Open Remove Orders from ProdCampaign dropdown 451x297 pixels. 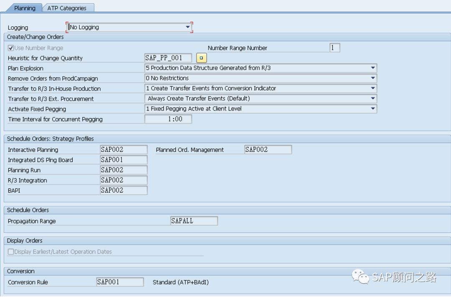[372, 78]
